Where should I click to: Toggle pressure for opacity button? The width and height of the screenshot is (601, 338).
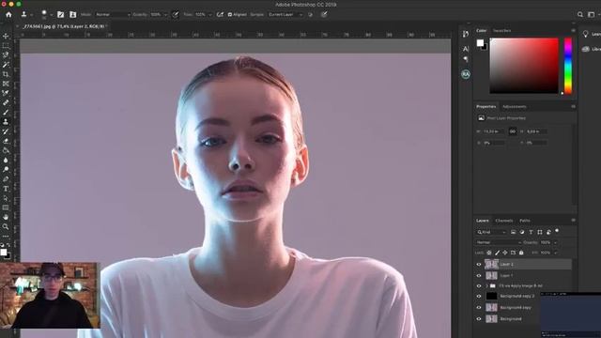(176, 15)
